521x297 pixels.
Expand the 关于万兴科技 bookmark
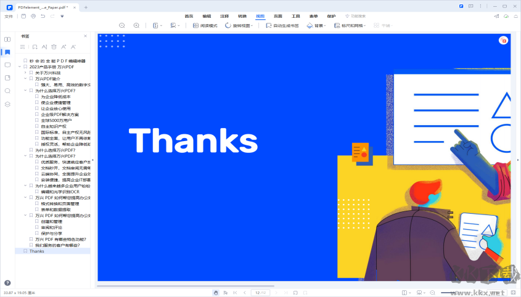click(x=25, y=73)
